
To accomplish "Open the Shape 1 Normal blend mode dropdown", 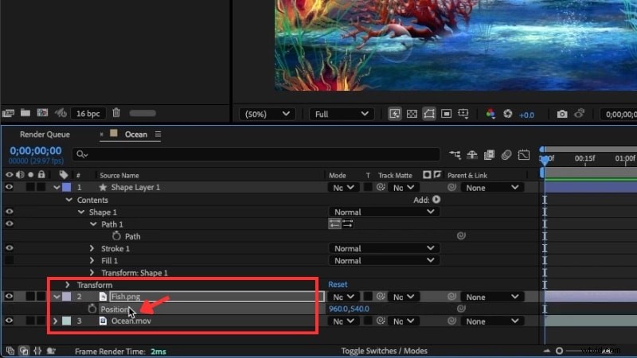I will (x=384, y=212).
